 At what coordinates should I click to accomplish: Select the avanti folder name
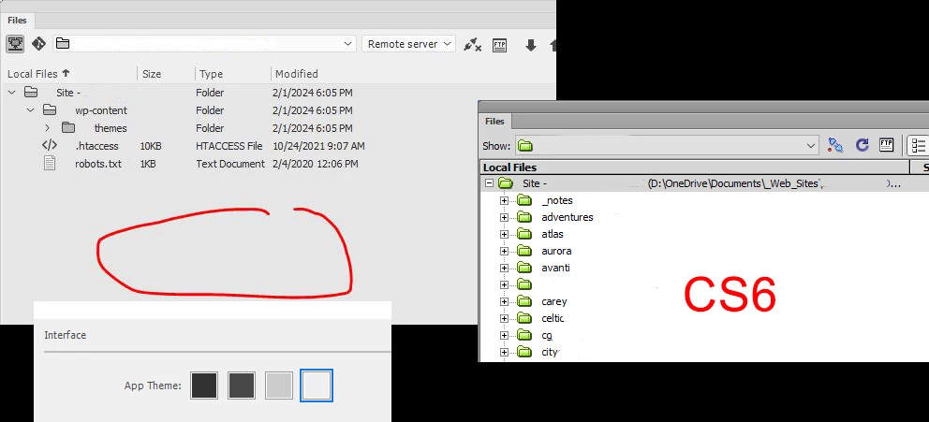555,268
